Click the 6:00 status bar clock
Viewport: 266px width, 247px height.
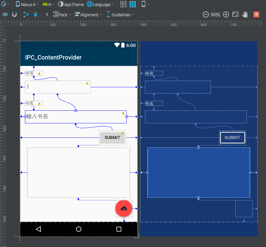tap(131, 45)
